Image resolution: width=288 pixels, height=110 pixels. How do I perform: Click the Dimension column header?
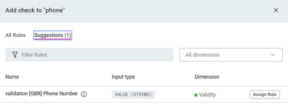207,77
